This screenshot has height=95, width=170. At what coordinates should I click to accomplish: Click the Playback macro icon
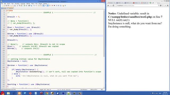(56, 6)
